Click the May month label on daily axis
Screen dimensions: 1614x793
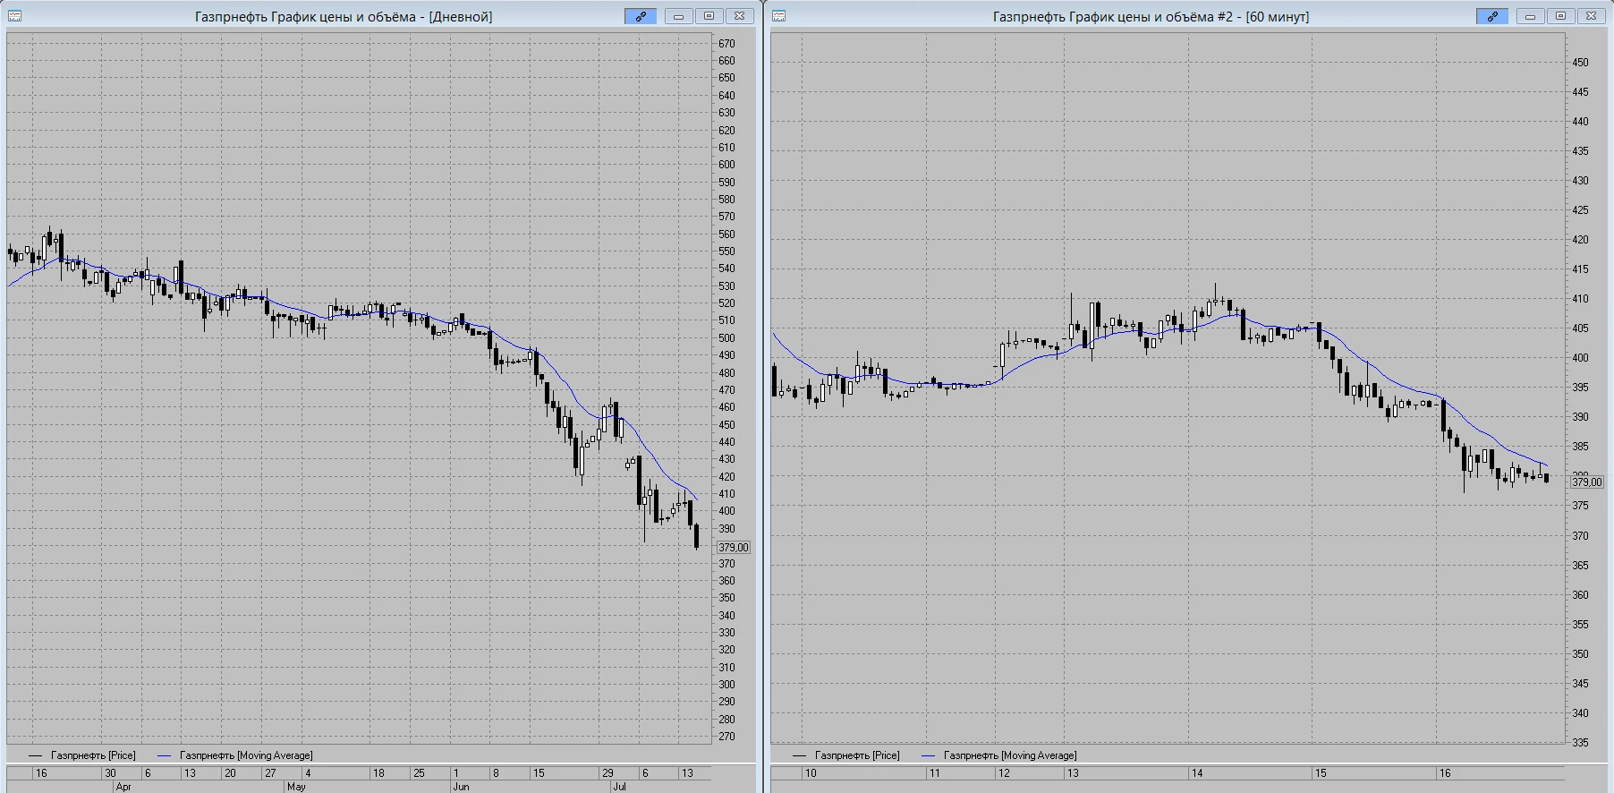click(x=296, y=787)
